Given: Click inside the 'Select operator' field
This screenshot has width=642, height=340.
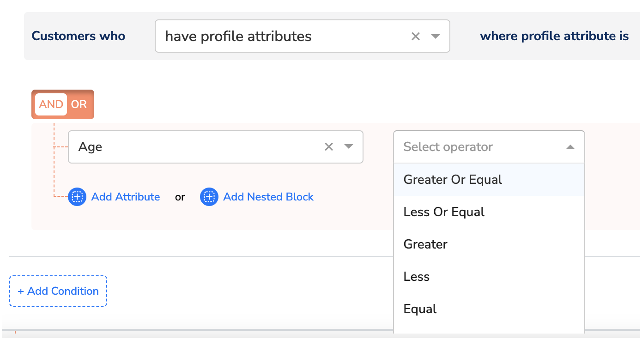Looking at the screenshot, I should (476, 147).
